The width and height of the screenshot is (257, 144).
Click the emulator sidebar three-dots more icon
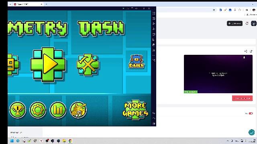[x=154, y=55]
